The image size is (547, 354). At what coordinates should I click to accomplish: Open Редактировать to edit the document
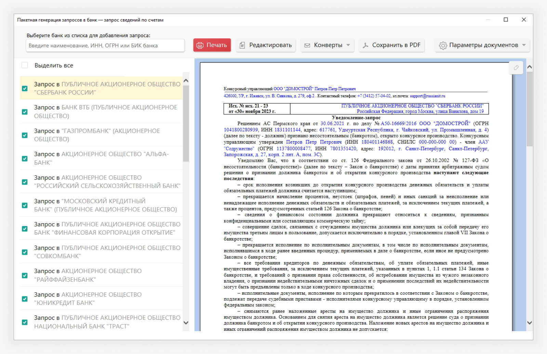pyautogui.click(x=266, y=45)
